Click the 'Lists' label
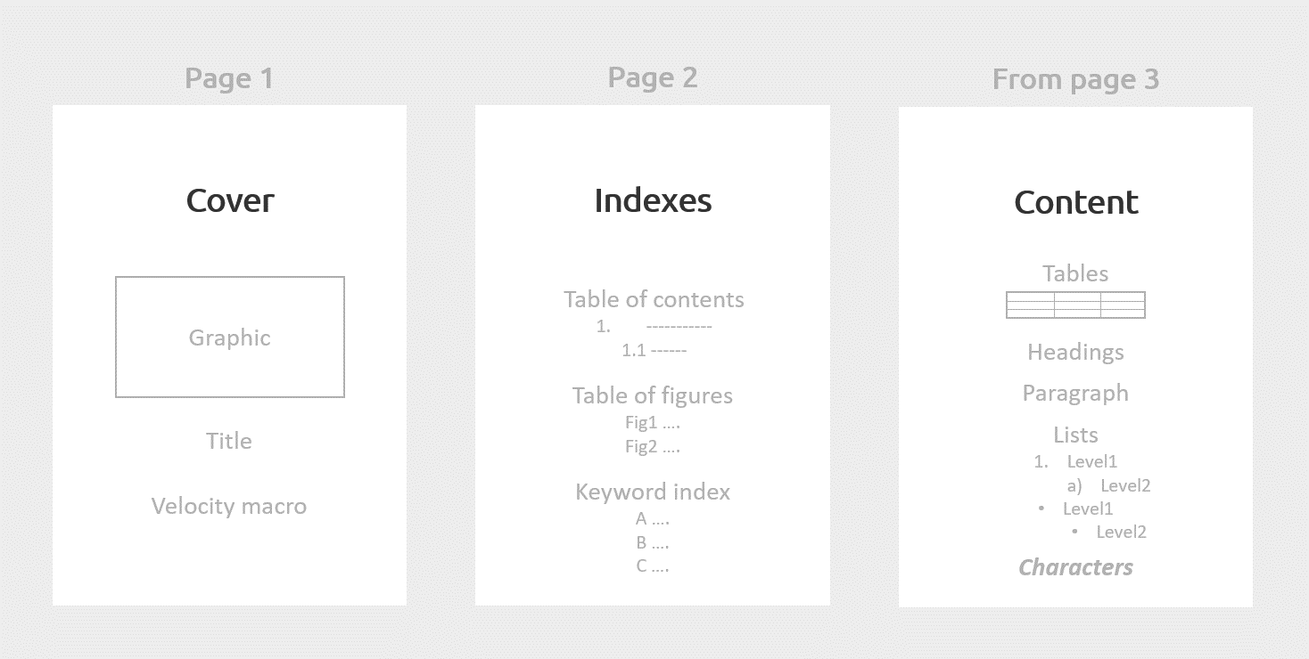Image resolution: width=1309 pixels, height=659 pixels. (1075, 435)
